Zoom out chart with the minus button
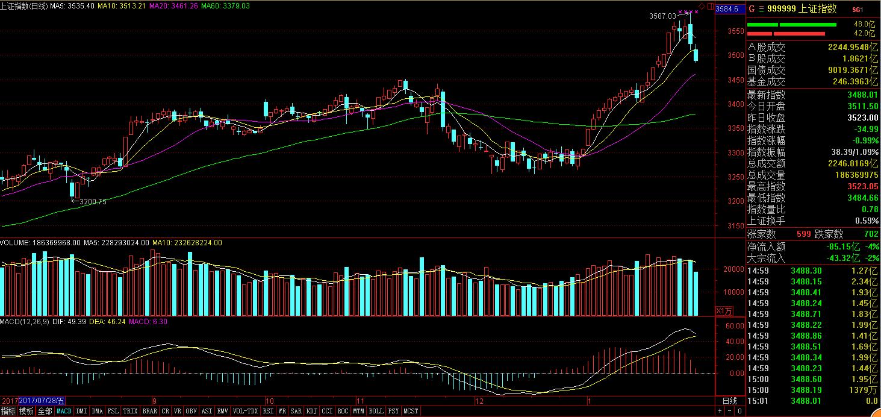 coord(730,411)
